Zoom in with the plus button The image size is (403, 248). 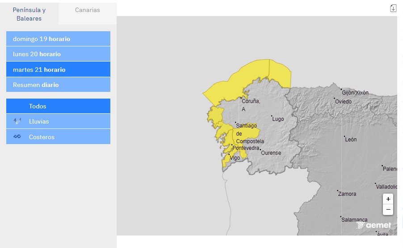click(388, 199)
